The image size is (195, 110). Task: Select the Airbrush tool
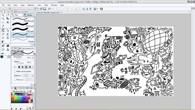[8, 34]
